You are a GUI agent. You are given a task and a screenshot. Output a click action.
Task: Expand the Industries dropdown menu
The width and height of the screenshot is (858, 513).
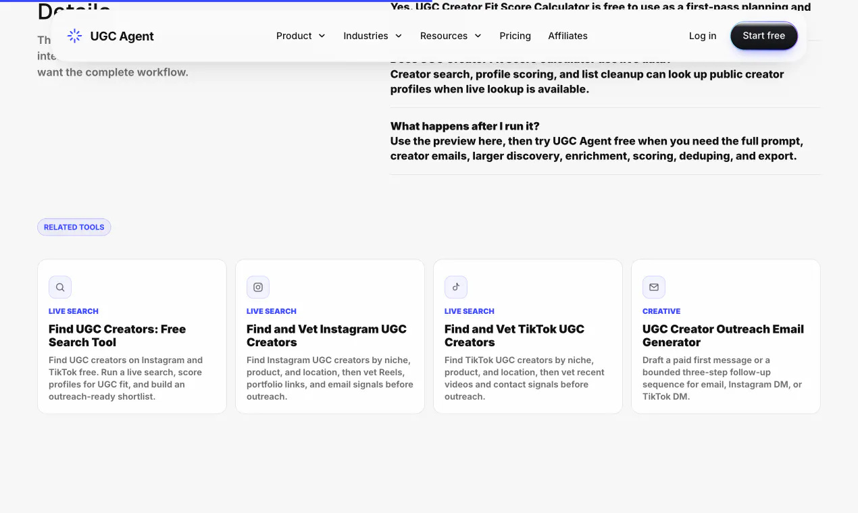pyautogui.click(x=373, y=36)
